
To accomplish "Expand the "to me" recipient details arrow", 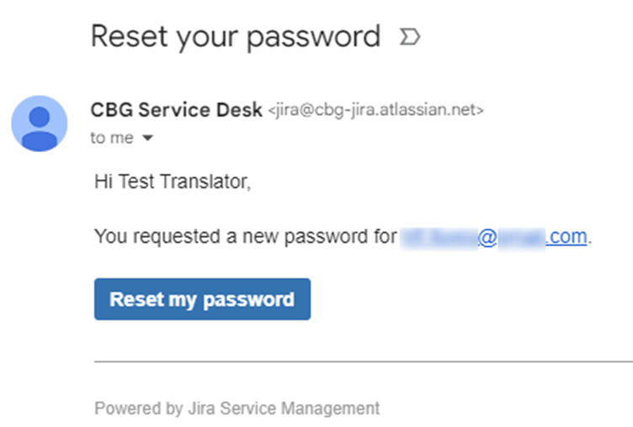I will 148,138.
